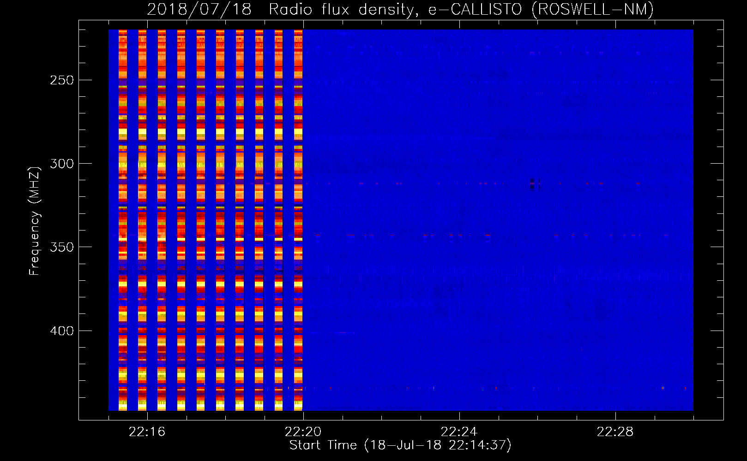Click the 22:20 time axis label
The image size is (747, 461).
(303, 431)
